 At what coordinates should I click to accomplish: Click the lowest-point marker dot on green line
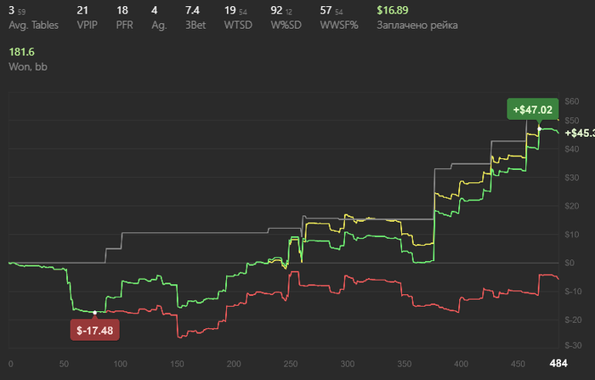coord(94,313)
